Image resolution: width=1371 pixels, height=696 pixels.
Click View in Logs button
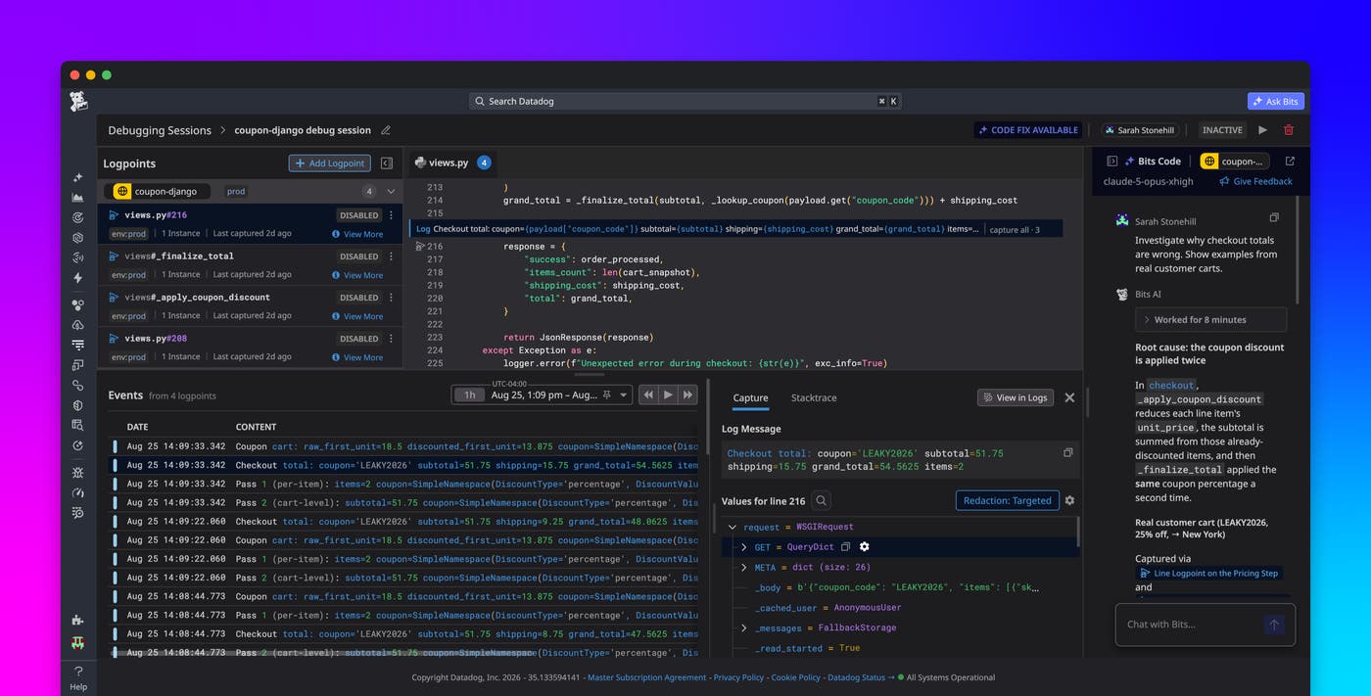point(1015,397)
